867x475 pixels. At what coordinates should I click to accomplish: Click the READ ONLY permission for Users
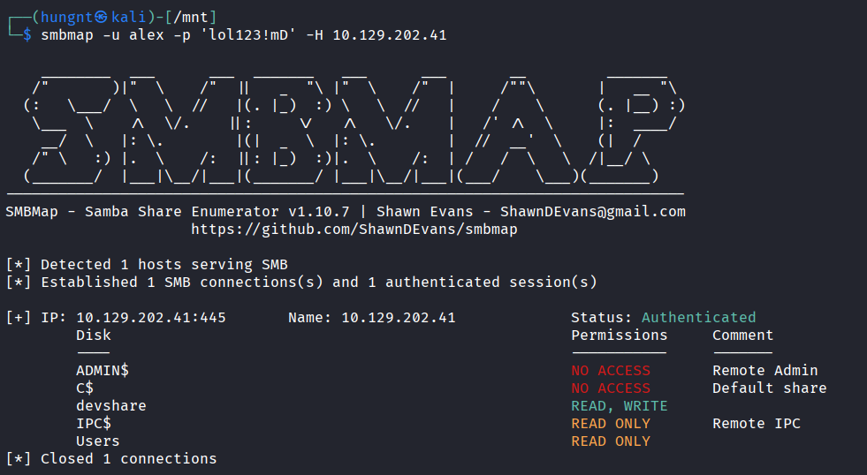[611, 441]
